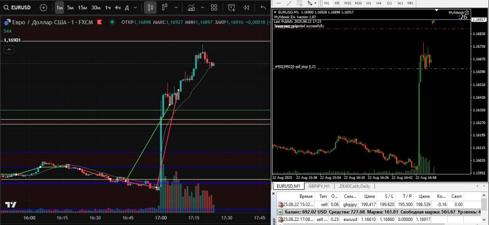This screenshot has width=489, height=225.
Task: Create an alert with the alarm-clock icon
Action: click(231, 7)
